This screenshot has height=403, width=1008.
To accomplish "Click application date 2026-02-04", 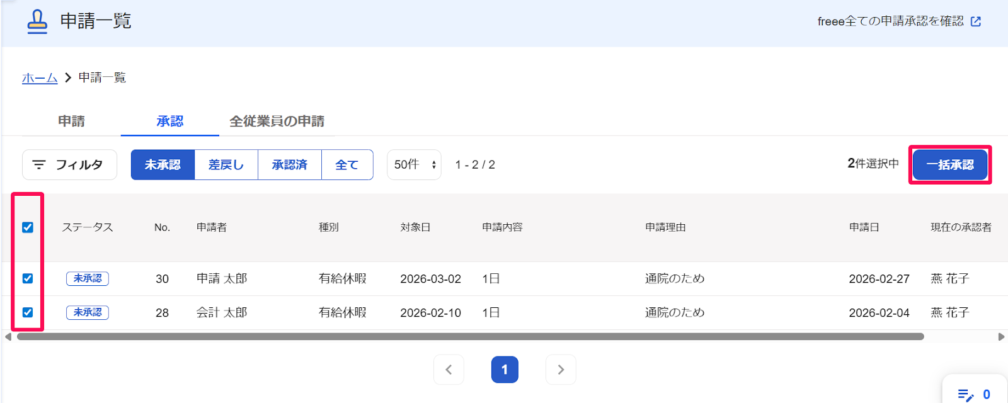I will click(x=879, y=312).
